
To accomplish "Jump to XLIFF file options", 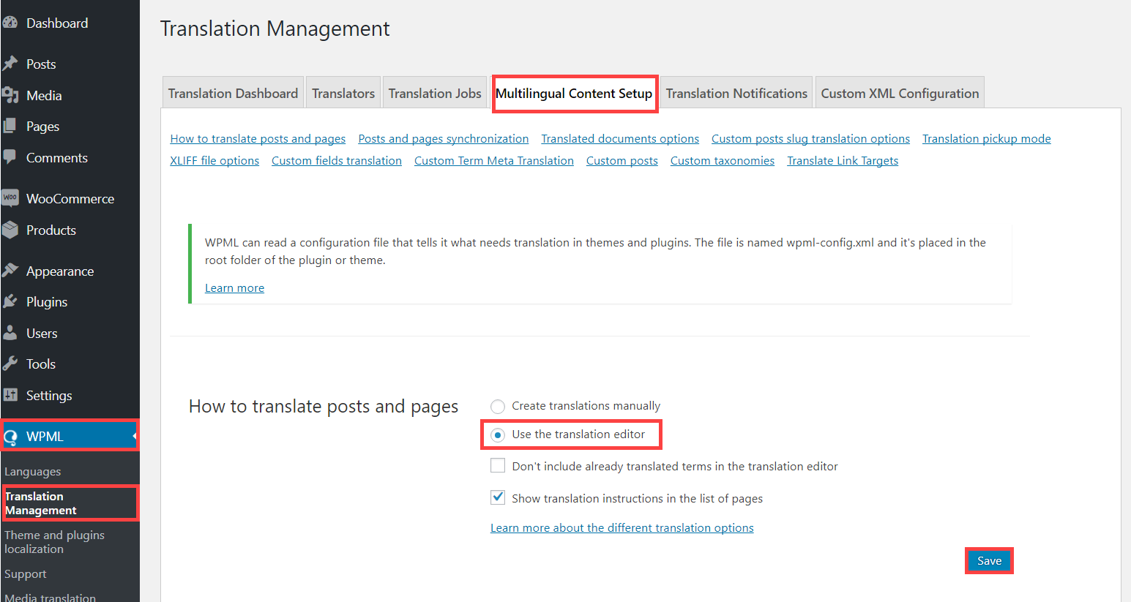I will tap(214, 161).
